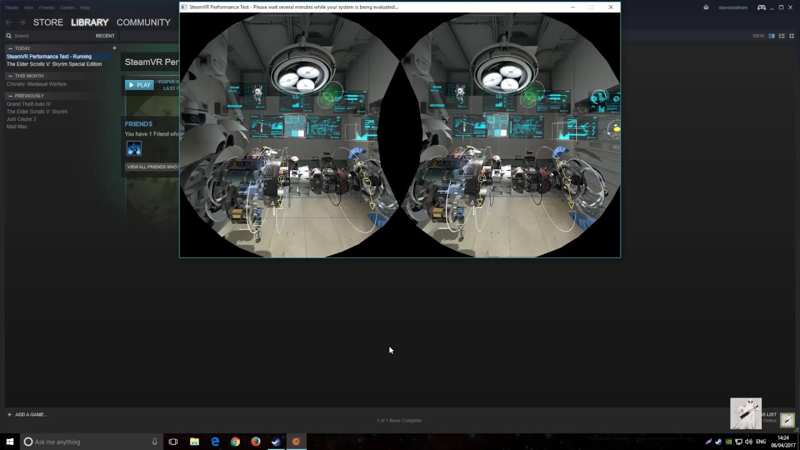Click the Cortana microphone icon
The height and width of the screenshot is (450, 800).
pos(154,441)
